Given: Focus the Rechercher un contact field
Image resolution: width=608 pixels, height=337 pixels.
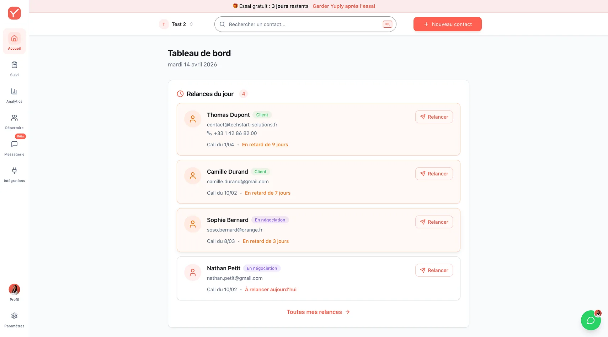Looking at the screenshot, I should (x=305, y=24).
